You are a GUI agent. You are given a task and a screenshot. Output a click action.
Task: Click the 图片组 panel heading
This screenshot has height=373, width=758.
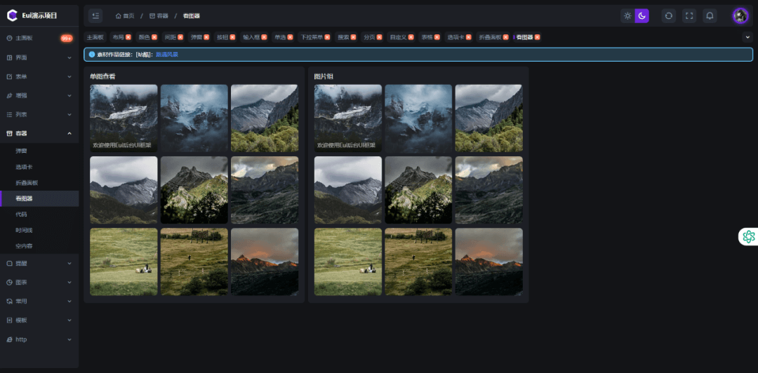point(324,76)
